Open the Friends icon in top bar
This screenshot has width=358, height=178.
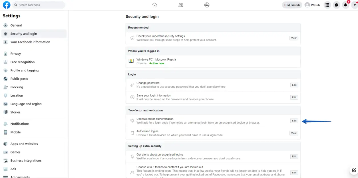pos(181,5)
